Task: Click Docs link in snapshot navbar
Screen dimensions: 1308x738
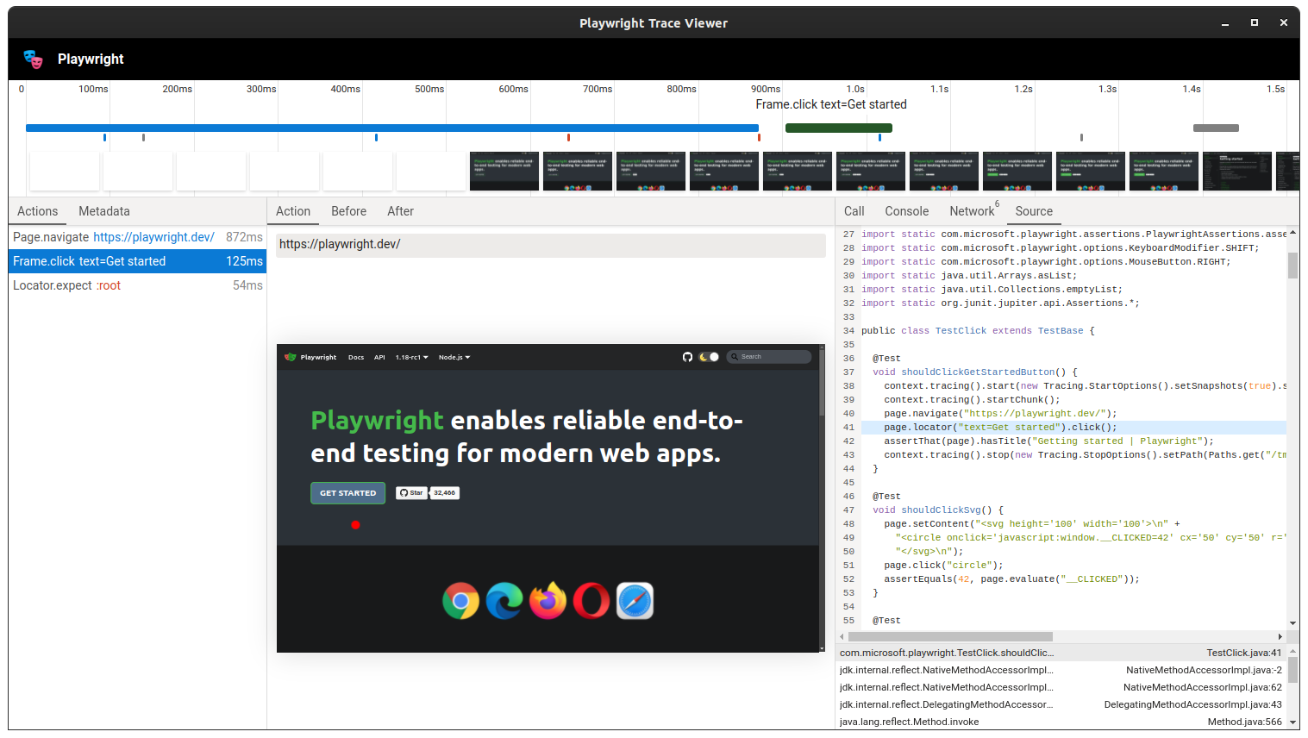Action: pyautogui.click(x=356, y=357)
